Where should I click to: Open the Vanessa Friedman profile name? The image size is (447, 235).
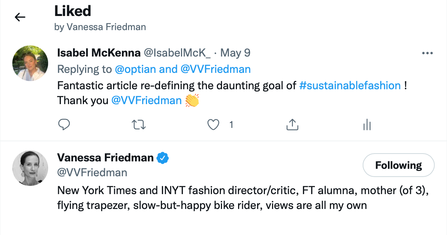click(105, 158)
